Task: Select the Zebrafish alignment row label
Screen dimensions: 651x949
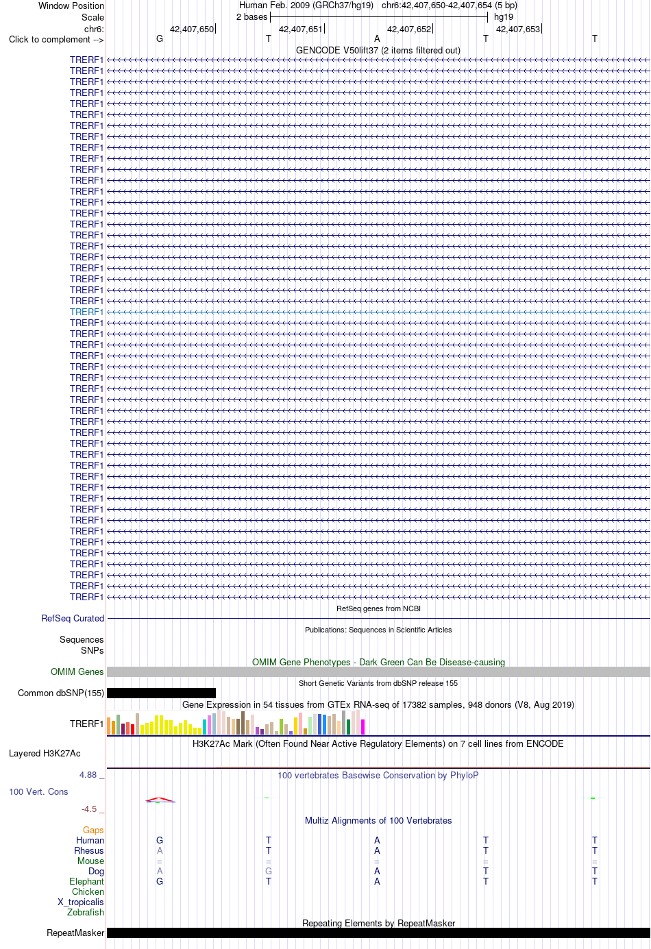Action: [86, 912]
